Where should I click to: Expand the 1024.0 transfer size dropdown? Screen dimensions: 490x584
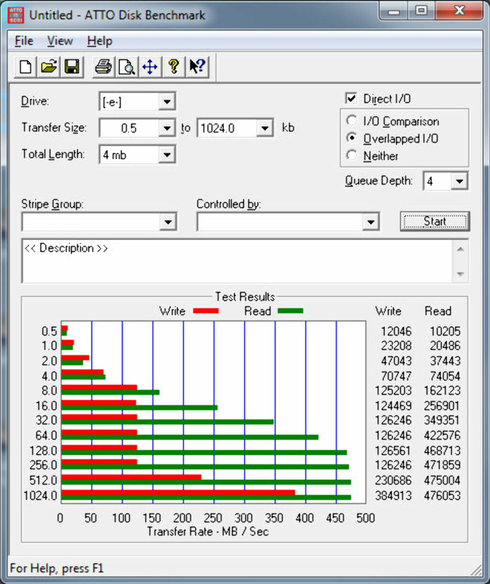[x=265, y=128]
